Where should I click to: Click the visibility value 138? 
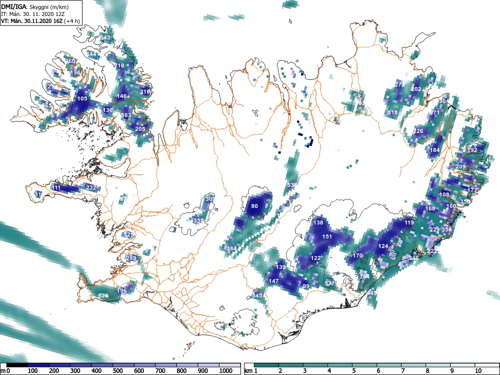[318, 222]
